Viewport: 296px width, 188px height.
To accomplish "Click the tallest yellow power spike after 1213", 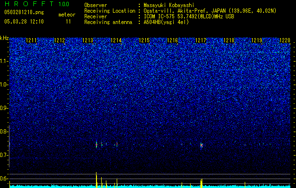I will pos(96,180).
